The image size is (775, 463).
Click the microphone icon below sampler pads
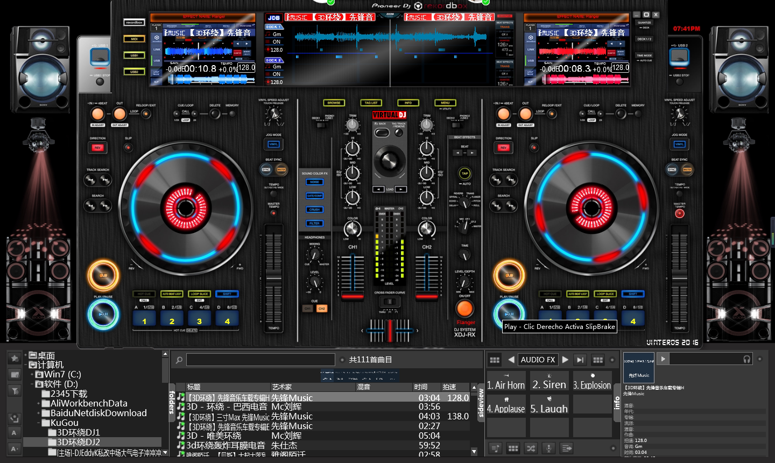(548, 448)
